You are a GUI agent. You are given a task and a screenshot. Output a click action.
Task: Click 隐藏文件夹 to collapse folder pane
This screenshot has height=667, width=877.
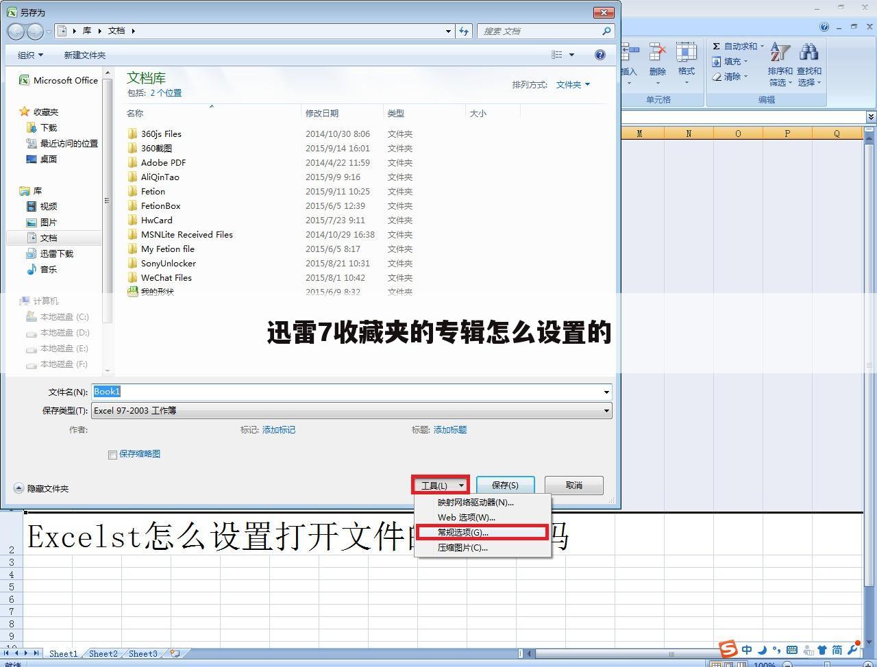click(x=41, y=488)
